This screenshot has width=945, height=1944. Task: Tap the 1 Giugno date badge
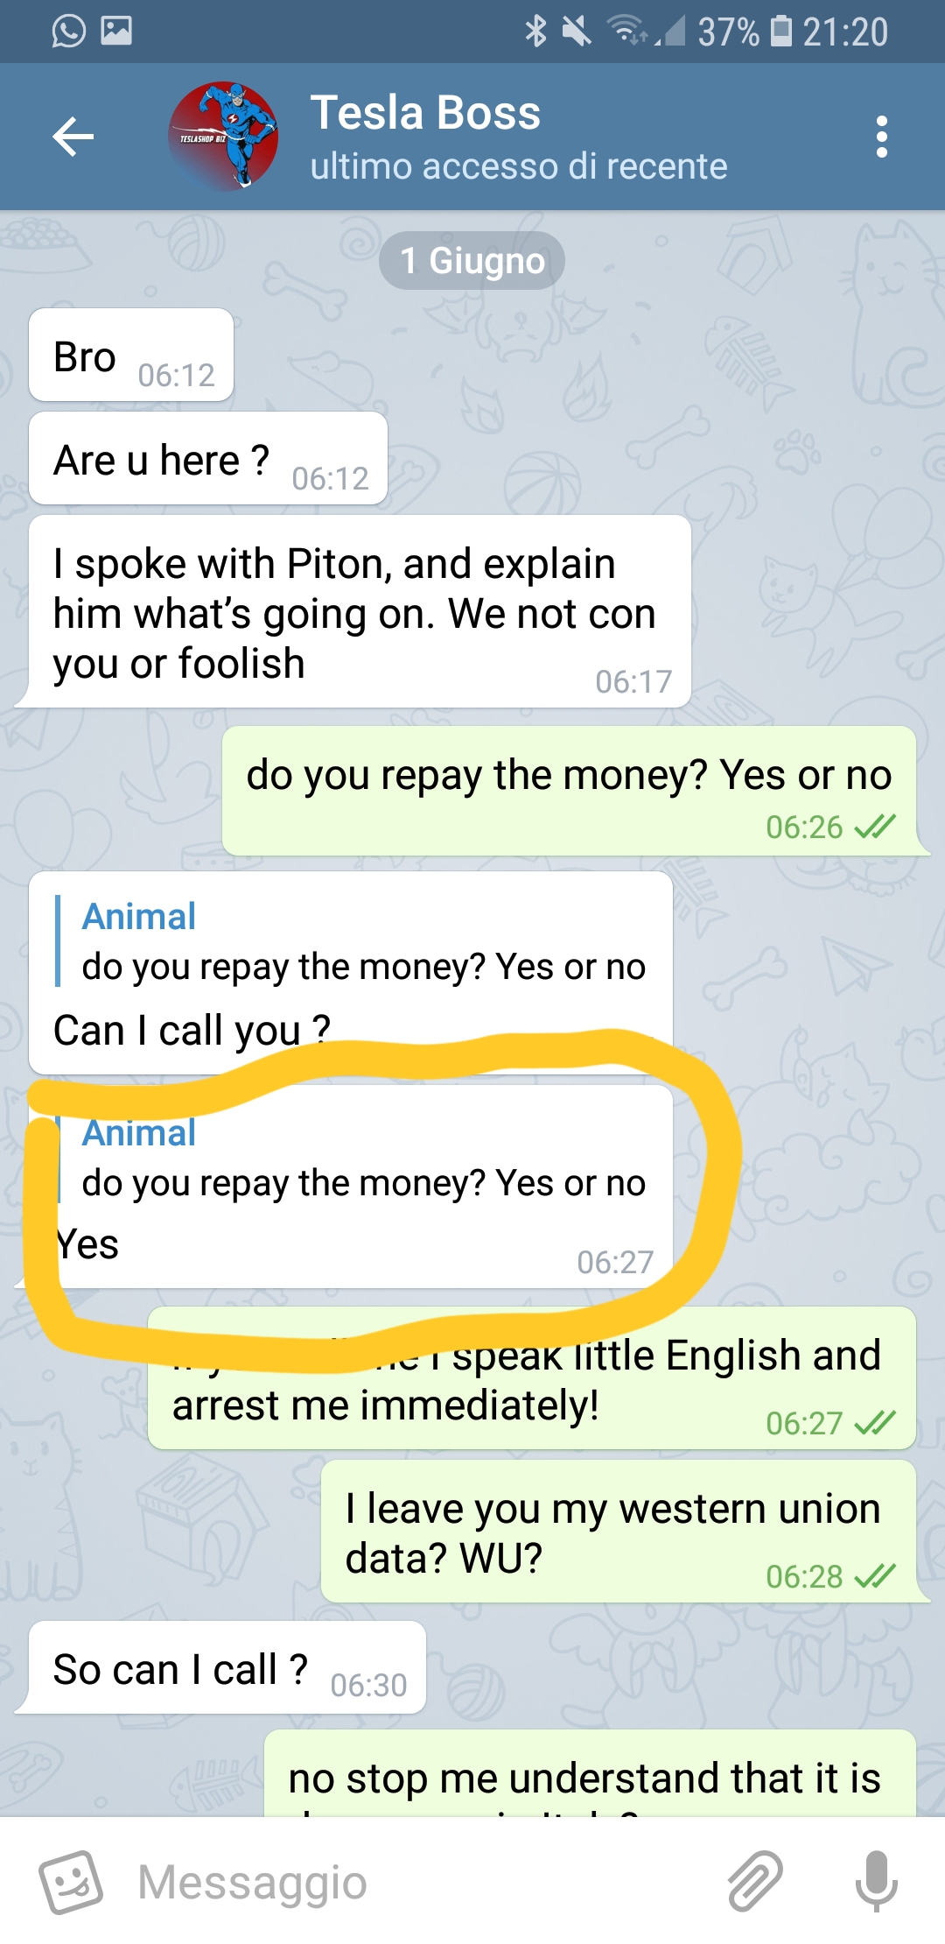pyautogui.click(x=472, y=261)
